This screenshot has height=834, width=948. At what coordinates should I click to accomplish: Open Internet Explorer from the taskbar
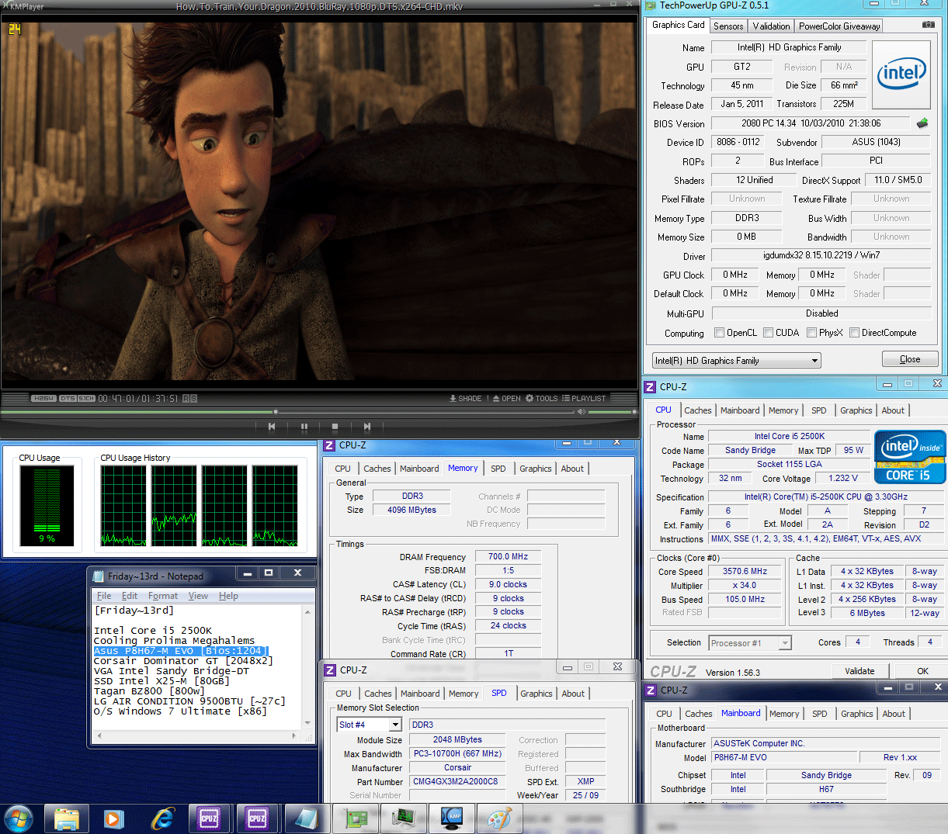coord(163,818)
